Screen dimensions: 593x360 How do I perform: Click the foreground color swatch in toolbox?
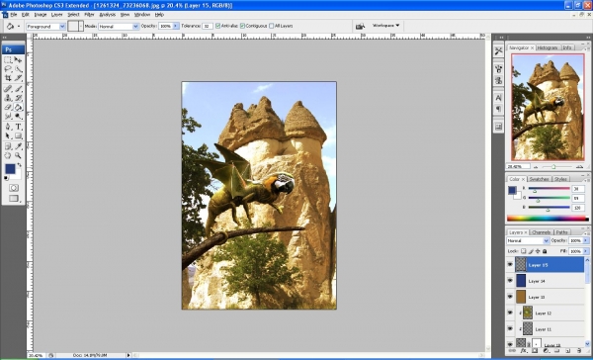pyautogui.click(x=10, y=169)
